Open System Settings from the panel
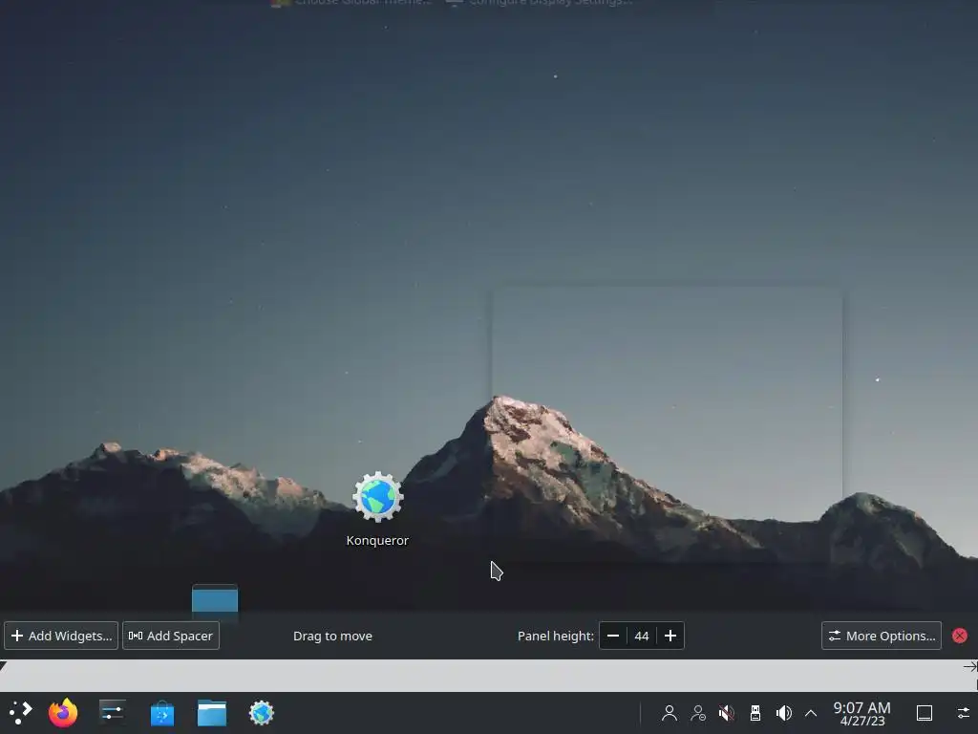Viewport: 978px width, 734px height. (113, 712)
